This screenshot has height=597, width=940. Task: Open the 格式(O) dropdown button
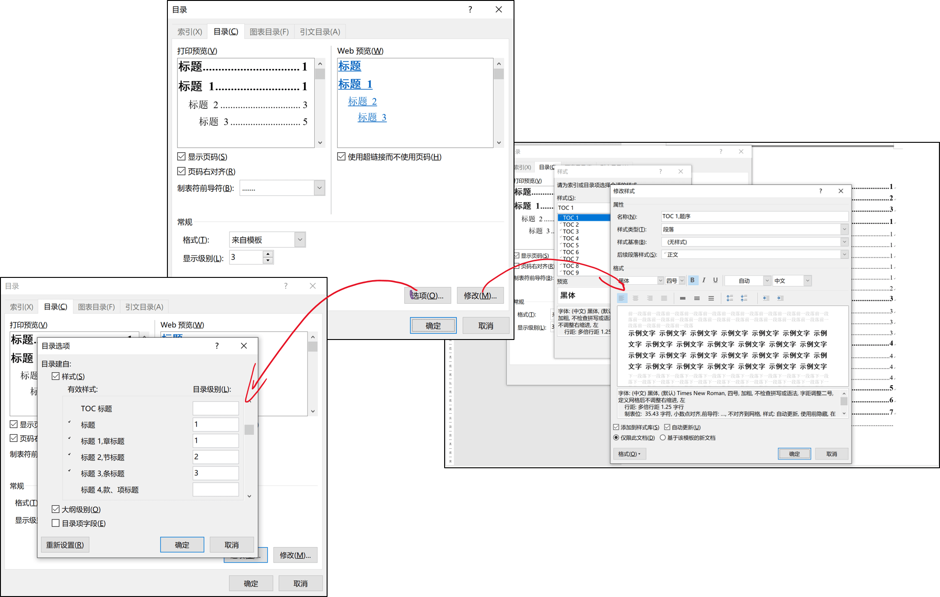pos(630,454)
